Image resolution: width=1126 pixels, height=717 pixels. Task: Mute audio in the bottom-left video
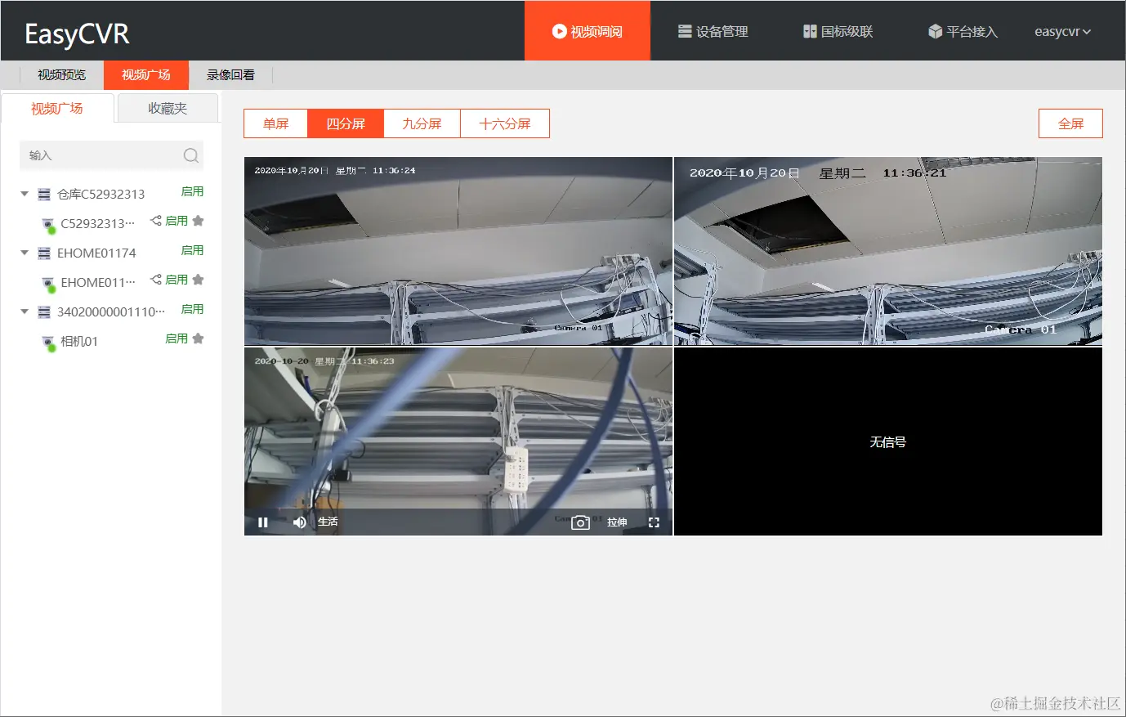[x=300, y=522]
